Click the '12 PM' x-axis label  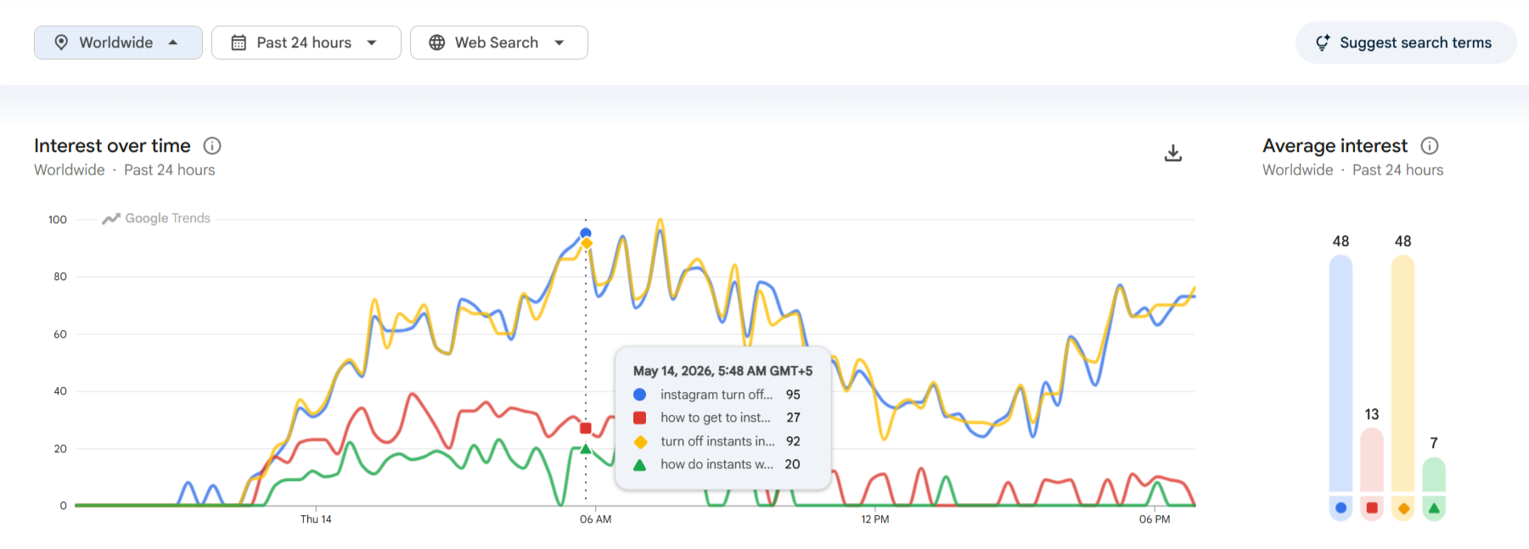pyautogui.click(x=874, y=519)
